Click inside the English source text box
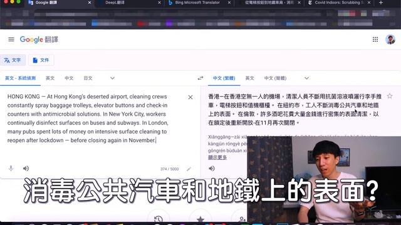Image resolution: width=401 pixels, height=225 pixels. pyautogui.click(x=88, y=118)
